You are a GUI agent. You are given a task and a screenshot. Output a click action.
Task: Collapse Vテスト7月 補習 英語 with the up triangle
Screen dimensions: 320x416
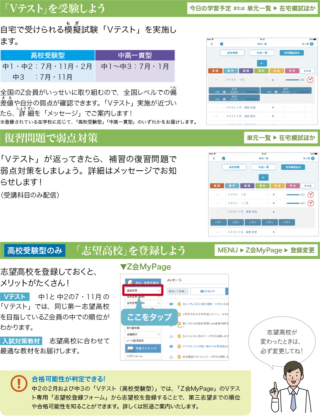[x=273, y=212]
